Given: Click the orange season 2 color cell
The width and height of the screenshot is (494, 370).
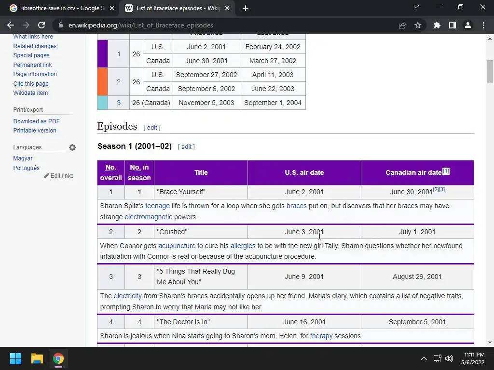Looking at the screenshot, I should coord(102,82).
